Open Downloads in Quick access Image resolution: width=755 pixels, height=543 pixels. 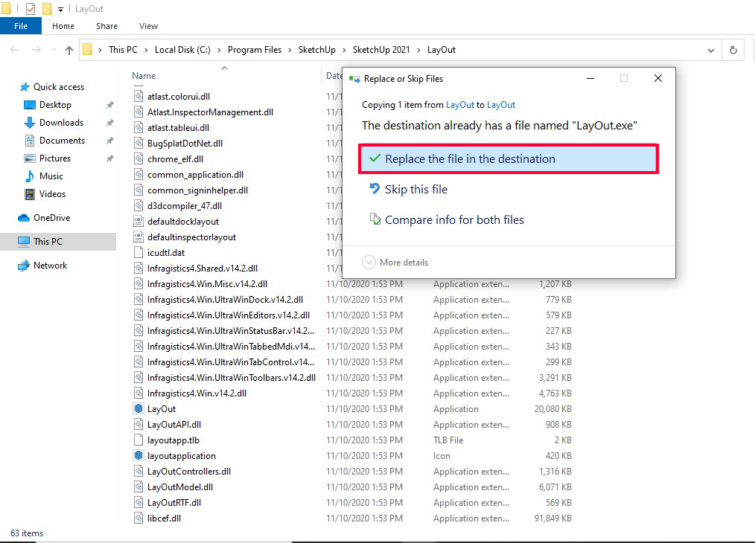tap(61, 123)
